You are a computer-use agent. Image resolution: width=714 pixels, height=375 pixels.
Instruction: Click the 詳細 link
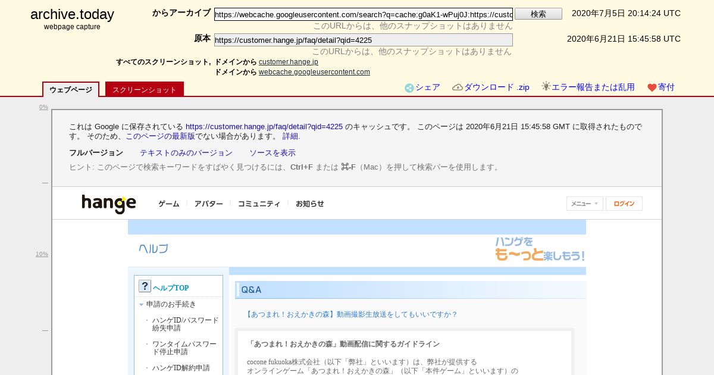291,136
